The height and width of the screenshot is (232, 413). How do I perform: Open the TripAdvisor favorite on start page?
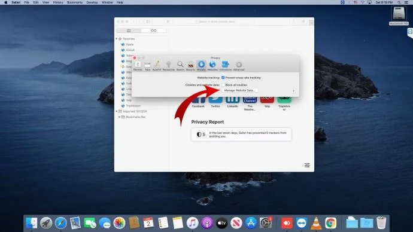[284, 103]
